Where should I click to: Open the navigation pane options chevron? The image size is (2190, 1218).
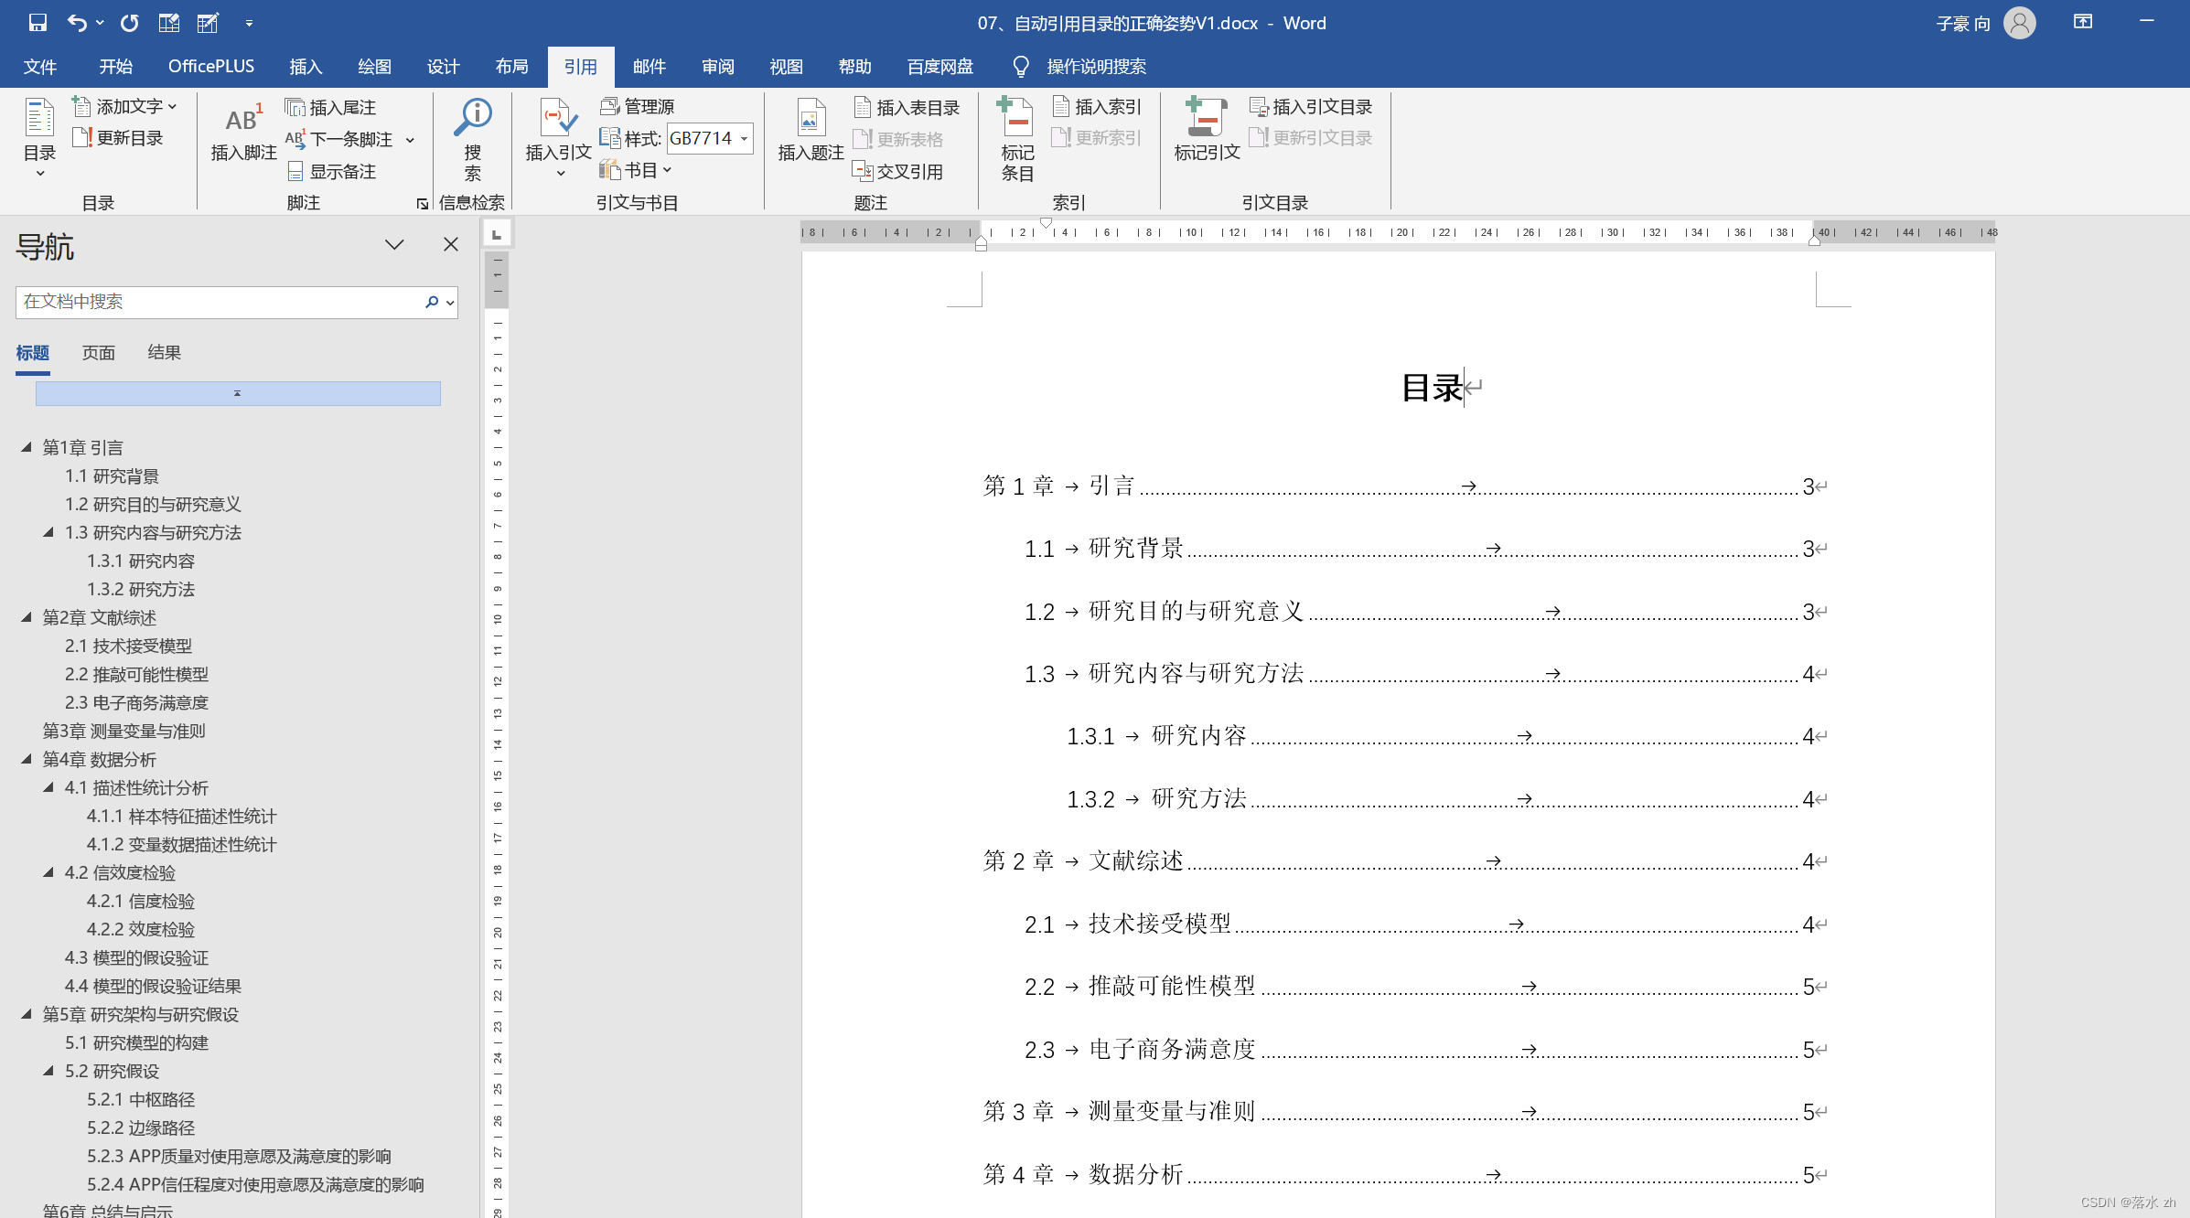(x=394, y=244)
